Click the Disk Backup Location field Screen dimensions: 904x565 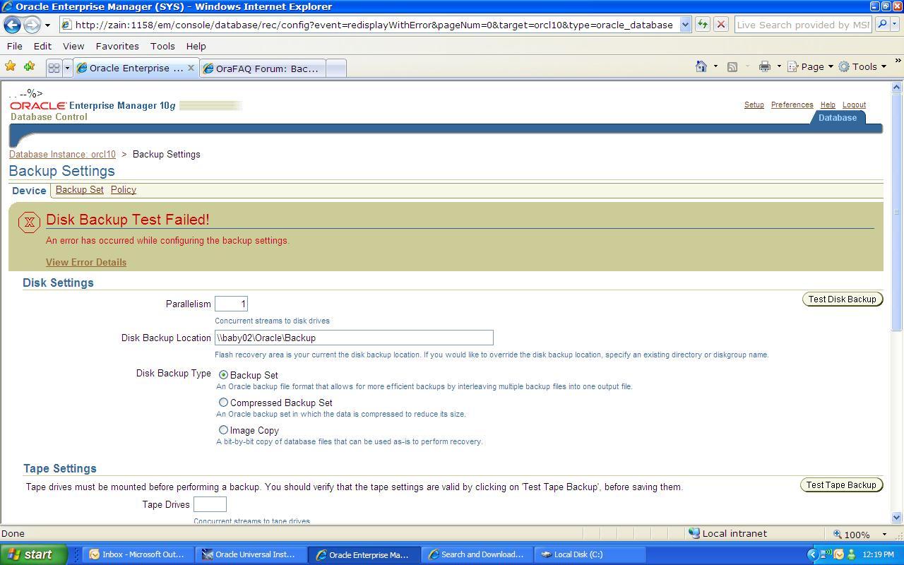click(354, 338)
